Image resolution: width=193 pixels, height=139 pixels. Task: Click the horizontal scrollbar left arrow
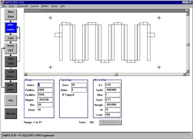point(25,74)
